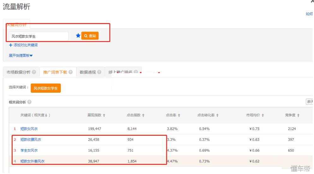Sort by 市场均价 column arrow

[263, 115]
